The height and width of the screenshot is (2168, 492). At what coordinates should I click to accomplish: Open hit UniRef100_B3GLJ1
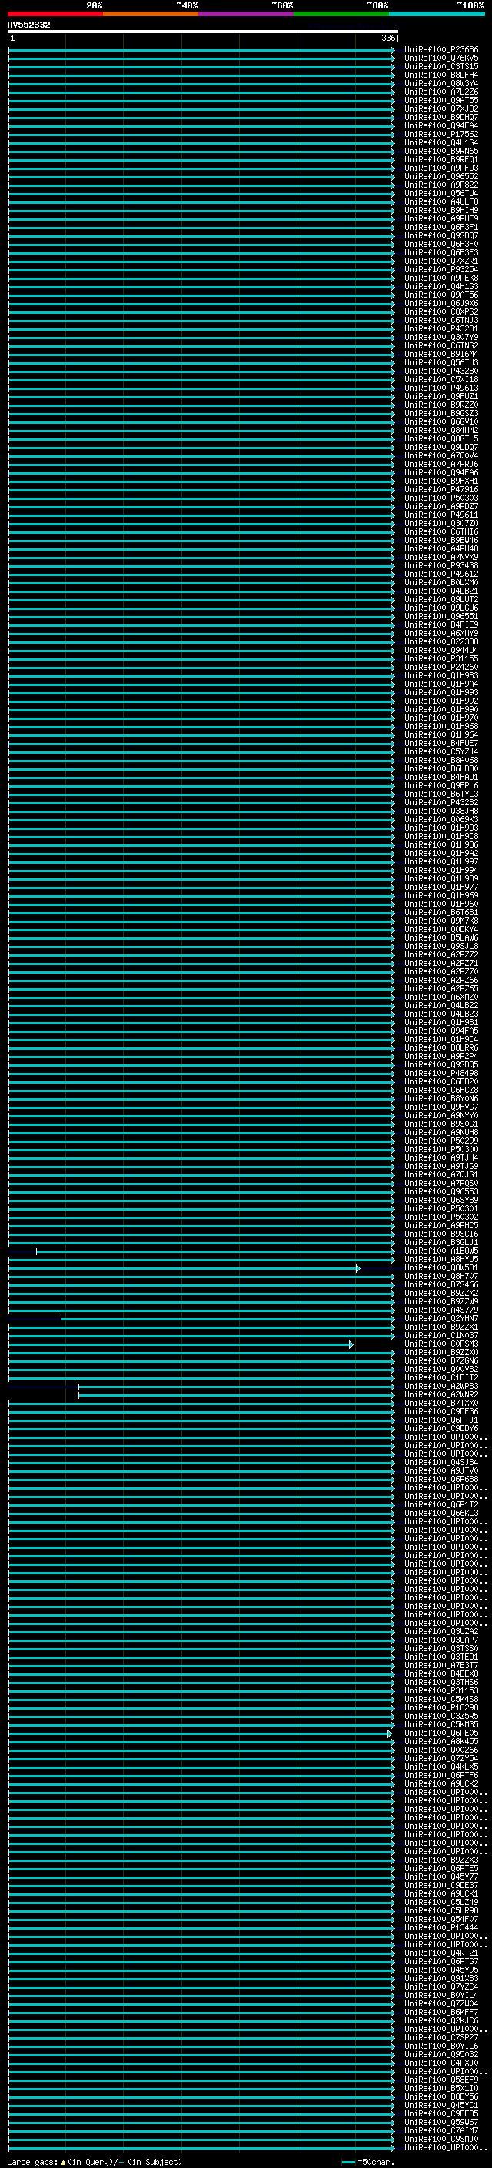[441, 1241]
